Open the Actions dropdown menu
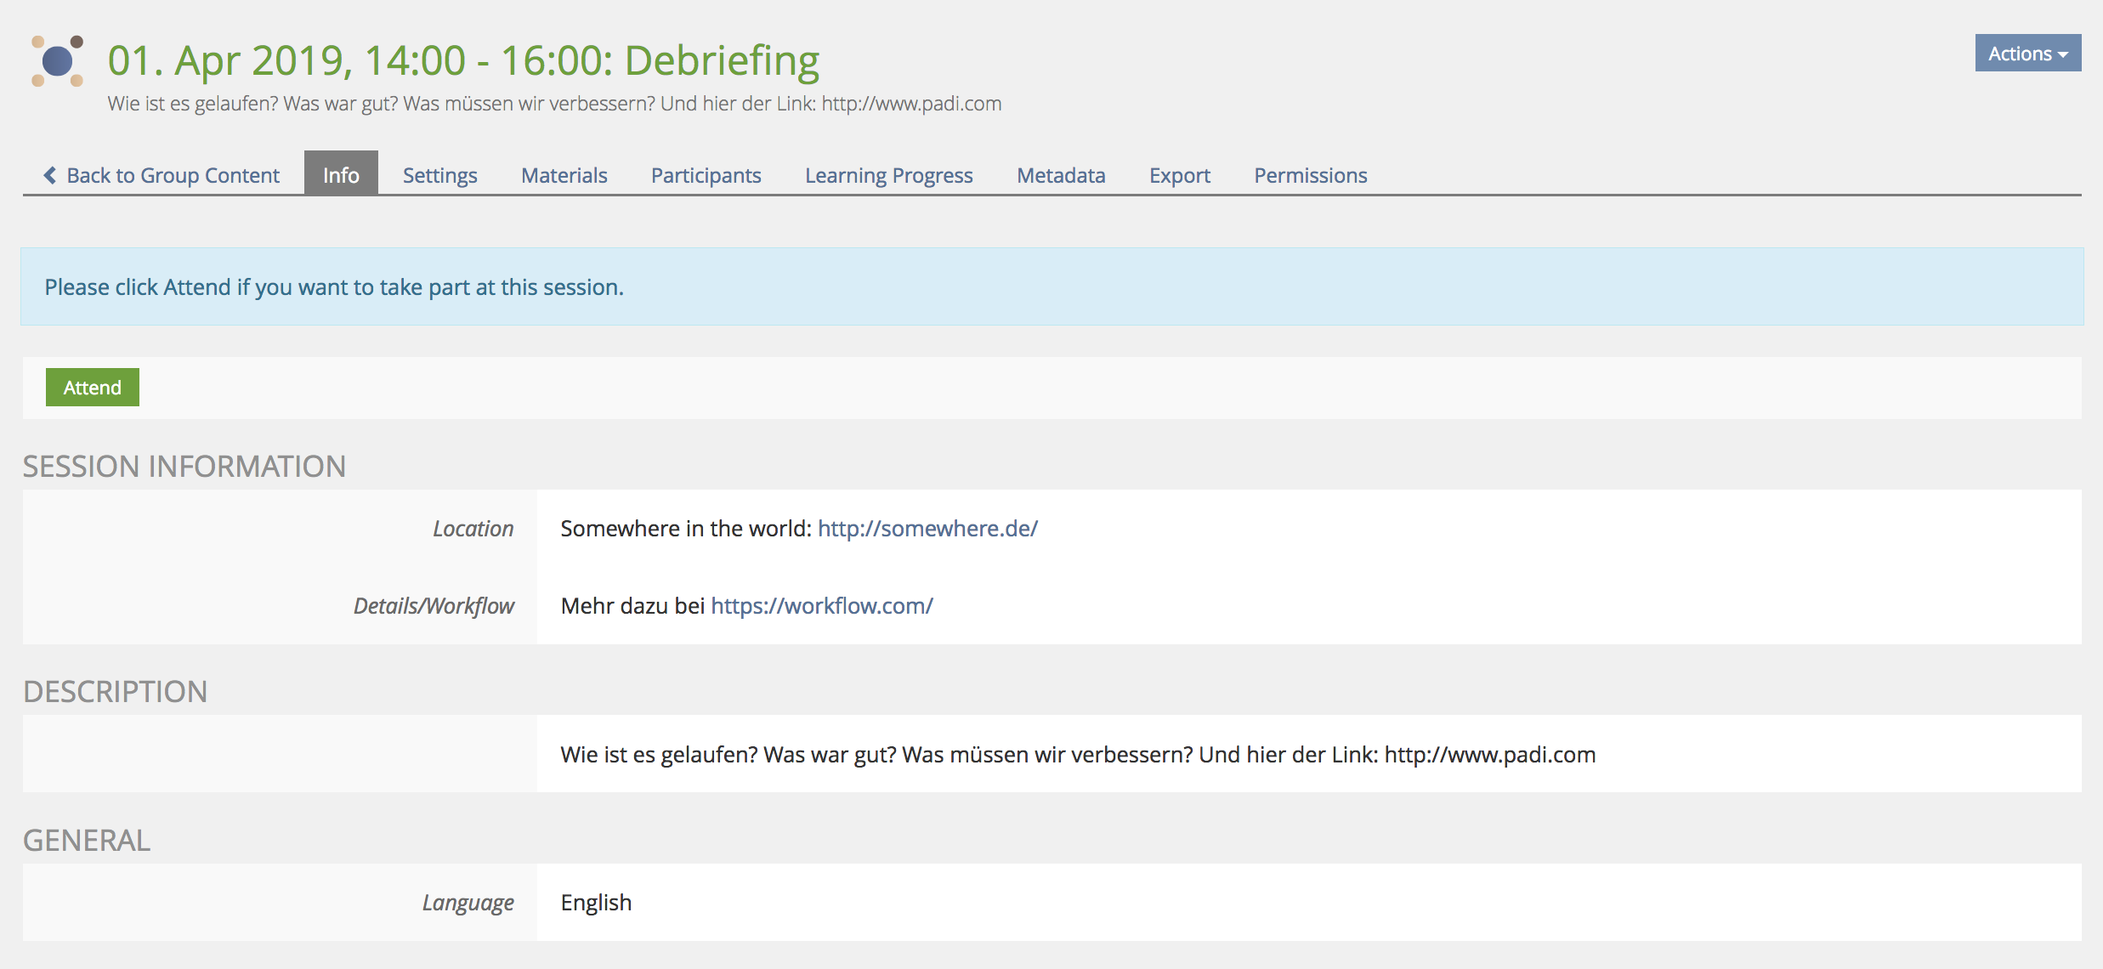2103x969 pixels. coord(2027,54)
